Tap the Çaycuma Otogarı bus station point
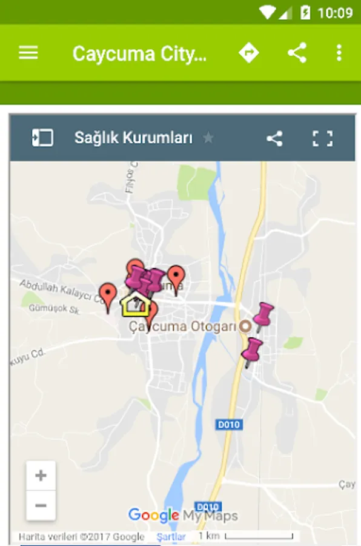The width and height of the screenshot is (361, 546). 246,326
